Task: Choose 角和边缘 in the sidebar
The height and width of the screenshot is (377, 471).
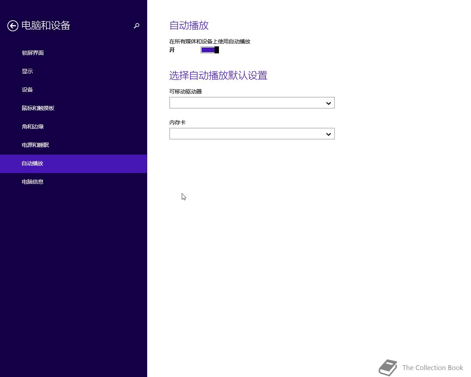Action: [74, 127]
